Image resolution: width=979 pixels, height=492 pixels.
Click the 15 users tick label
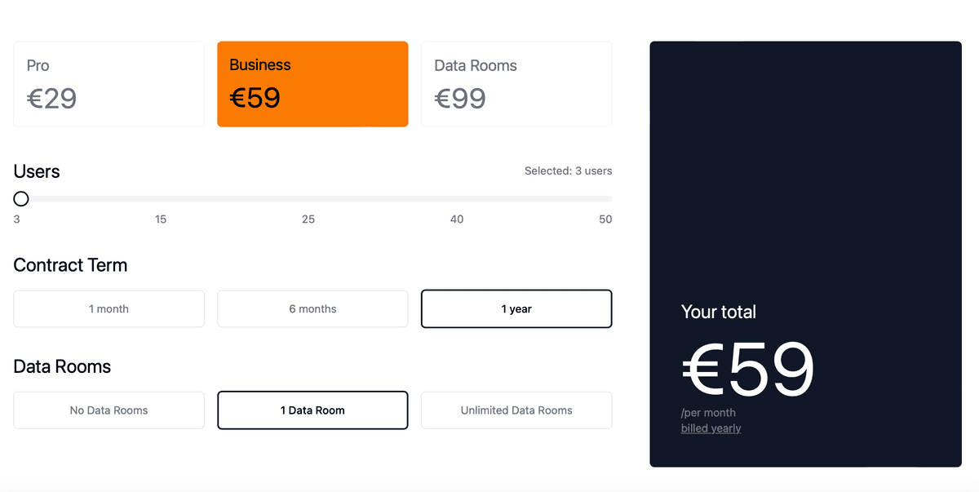(x=160, y=219)
